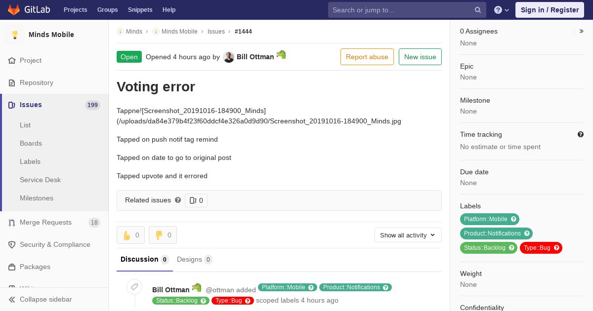Screen dimensions: 593x311
Task: Click the Voting error issue title
Action: pyautogui.click(x=156, y=87)
